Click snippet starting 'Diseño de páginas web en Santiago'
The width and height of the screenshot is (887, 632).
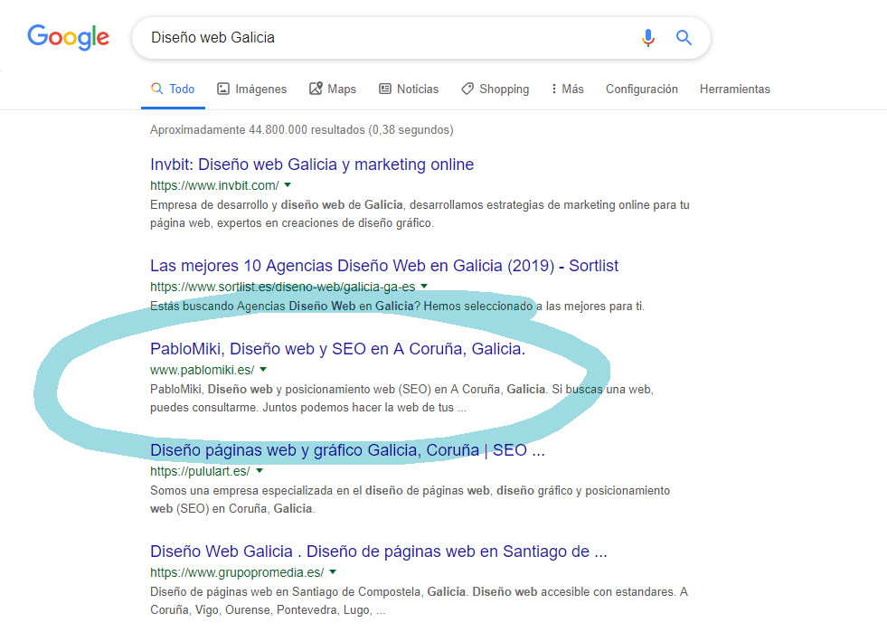(420, 601)
